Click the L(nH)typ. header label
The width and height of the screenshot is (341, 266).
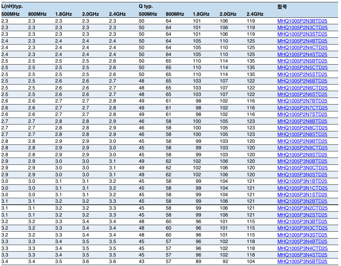pyautogui.click(x=12, y=6)
